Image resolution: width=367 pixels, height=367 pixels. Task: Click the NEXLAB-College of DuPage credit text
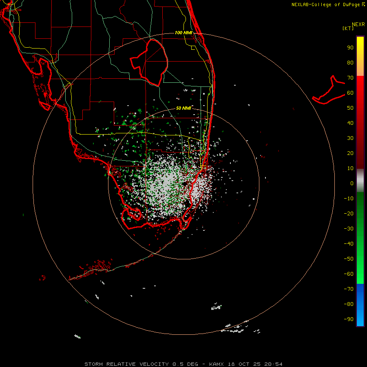328,4
